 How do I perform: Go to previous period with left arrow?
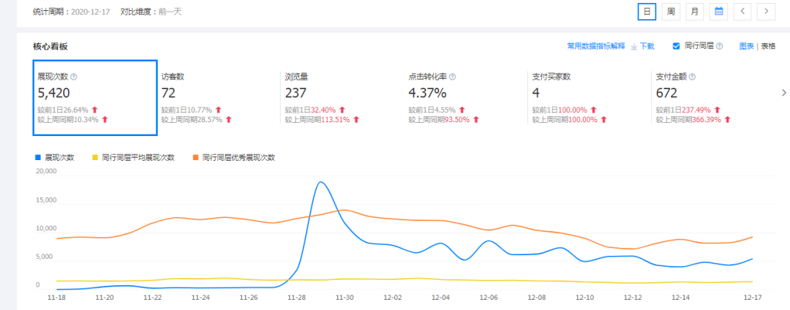742,12
